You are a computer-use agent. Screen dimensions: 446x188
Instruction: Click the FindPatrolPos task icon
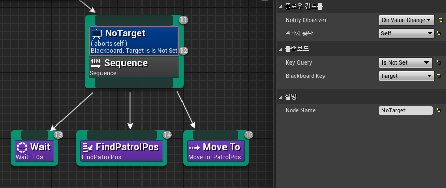tap(87, 148)
